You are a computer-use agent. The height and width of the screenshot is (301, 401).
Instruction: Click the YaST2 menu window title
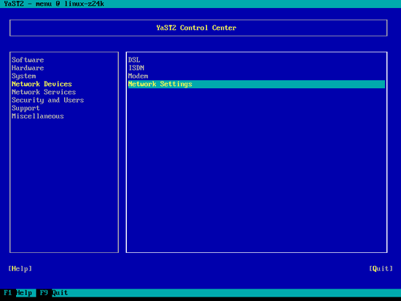click(54, 4)
